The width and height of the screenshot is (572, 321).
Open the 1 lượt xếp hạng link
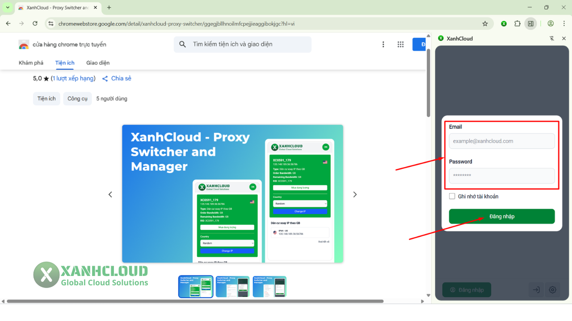tap(73, 78)
